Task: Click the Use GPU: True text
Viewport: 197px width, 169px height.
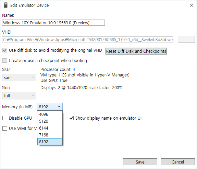Action: click(x=54, y=81)
